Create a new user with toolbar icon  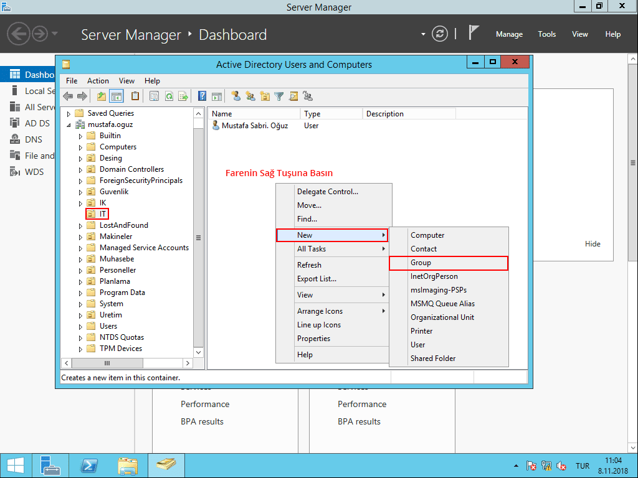click(236, 96)
